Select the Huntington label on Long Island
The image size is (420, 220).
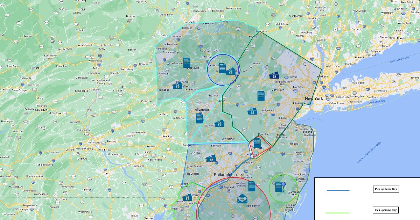[x=358, y=83]
